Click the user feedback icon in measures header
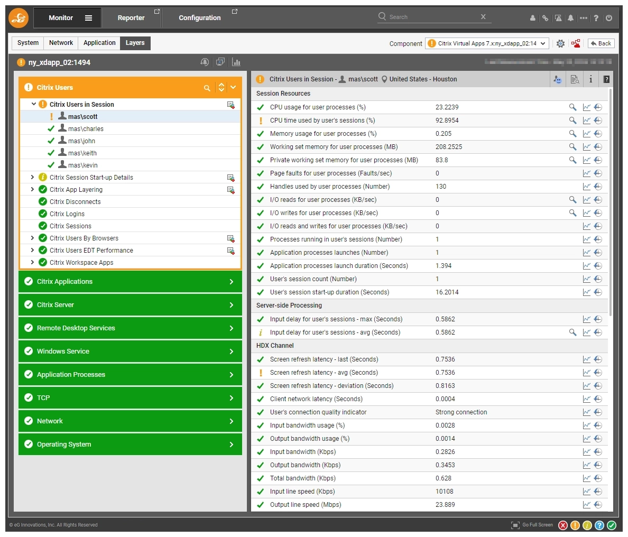Screen dimensions: 628x537 pyautogui.click(x=558, y=79)
